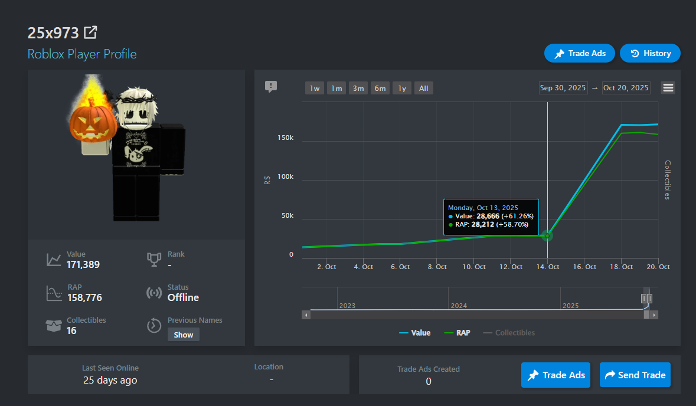Click navigator scrollbar left arrow
Viewport: 696px width, 406px height.
click(306, 315)
